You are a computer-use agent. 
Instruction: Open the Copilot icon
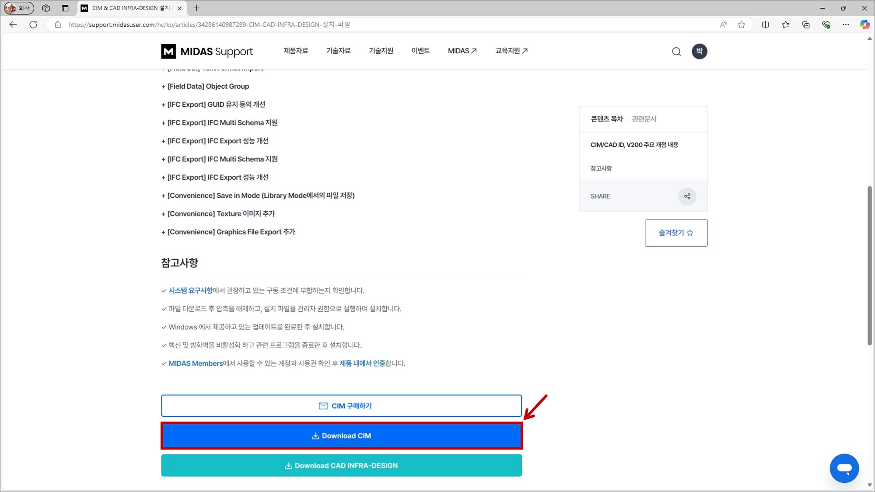864,24
